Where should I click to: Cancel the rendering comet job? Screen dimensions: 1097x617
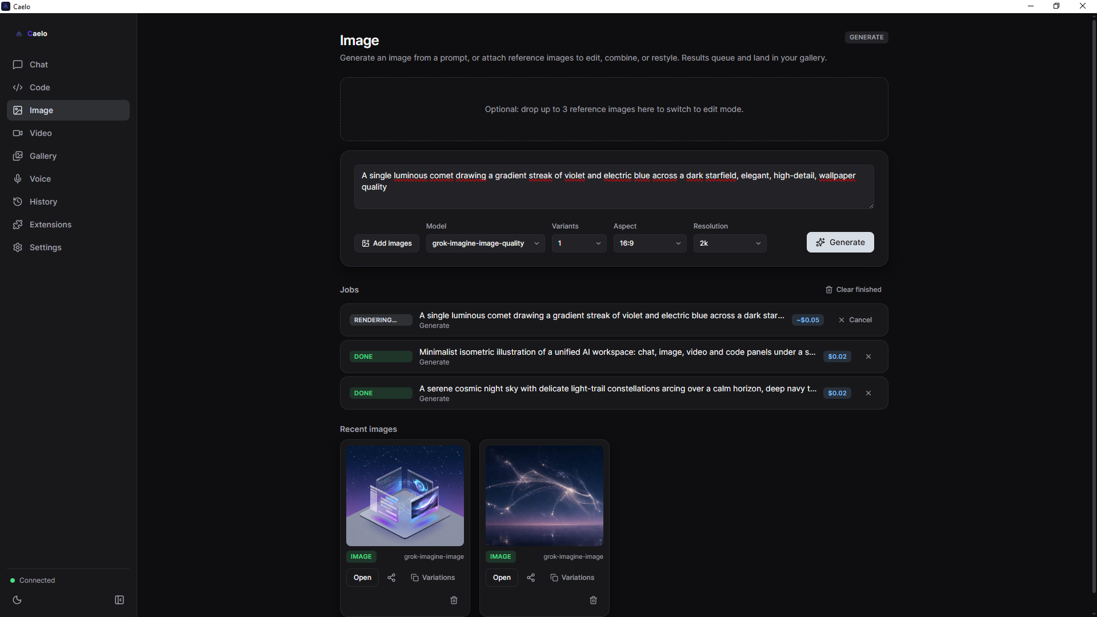855,320
